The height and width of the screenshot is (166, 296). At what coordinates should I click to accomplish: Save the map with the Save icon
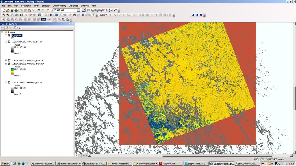pyautogui.click(x=12, y=10)
